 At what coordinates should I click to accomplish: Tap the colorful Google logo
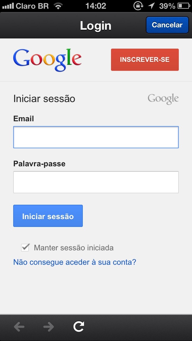47,60
